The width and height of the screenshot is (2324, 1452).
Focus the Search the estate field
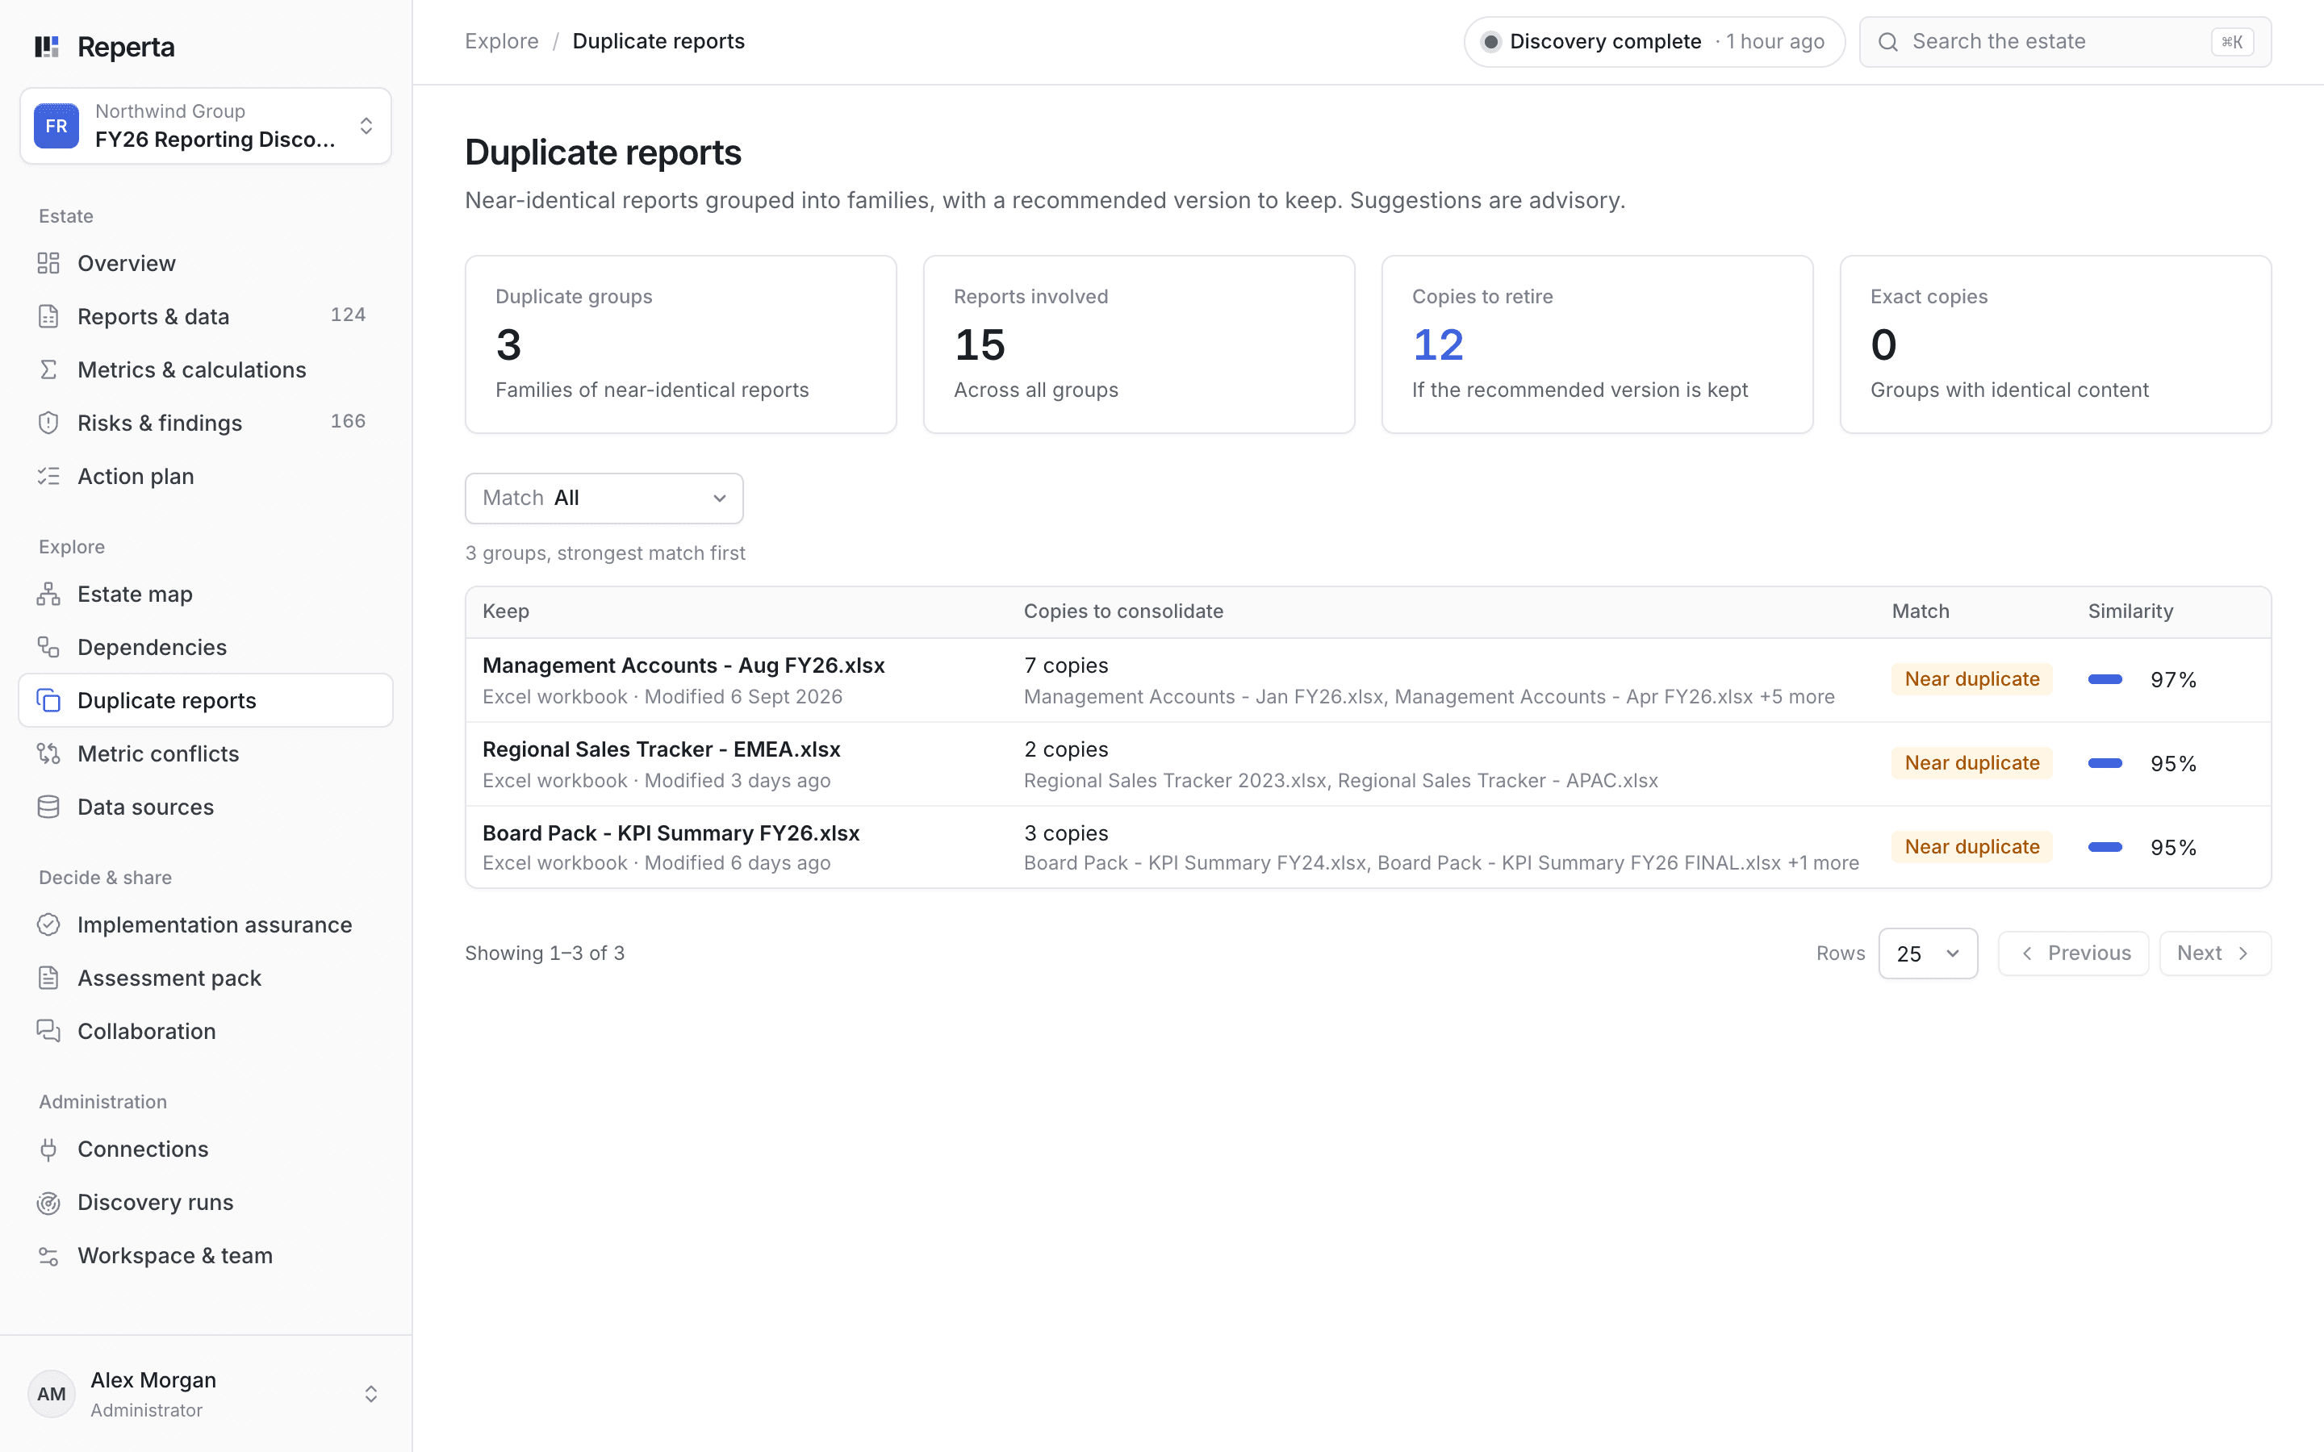pos(2065,41)
